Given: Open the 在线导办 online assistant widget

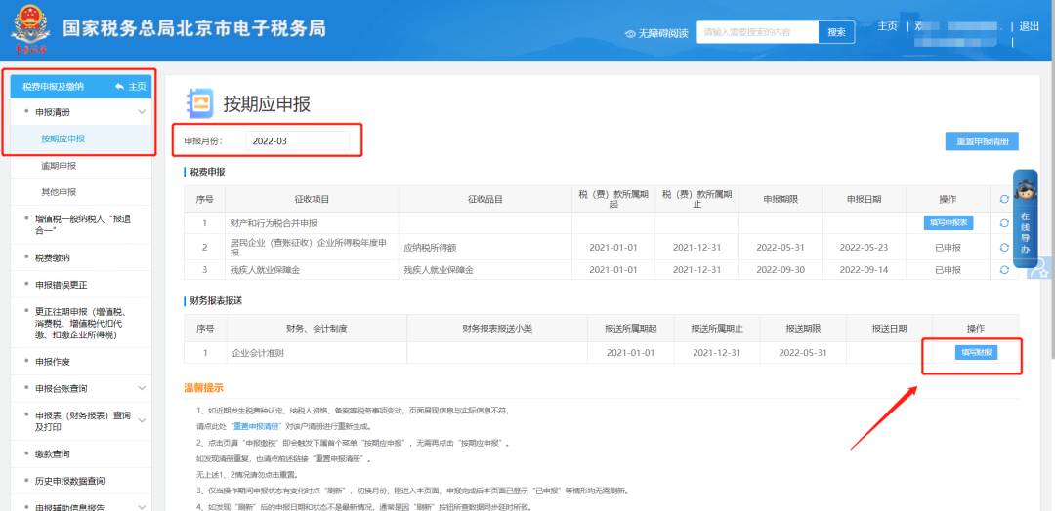Looking at the screenshot, I should 1025,214.
